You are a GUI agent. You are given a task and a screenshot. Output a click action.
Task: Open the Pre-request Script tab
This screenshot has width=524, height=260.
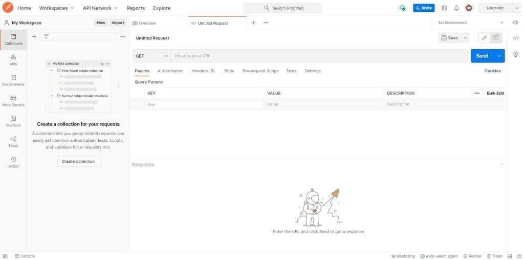260,71
